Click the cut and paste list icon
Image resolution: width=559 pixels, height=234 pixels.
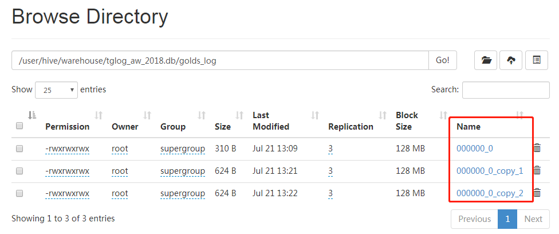537,60
